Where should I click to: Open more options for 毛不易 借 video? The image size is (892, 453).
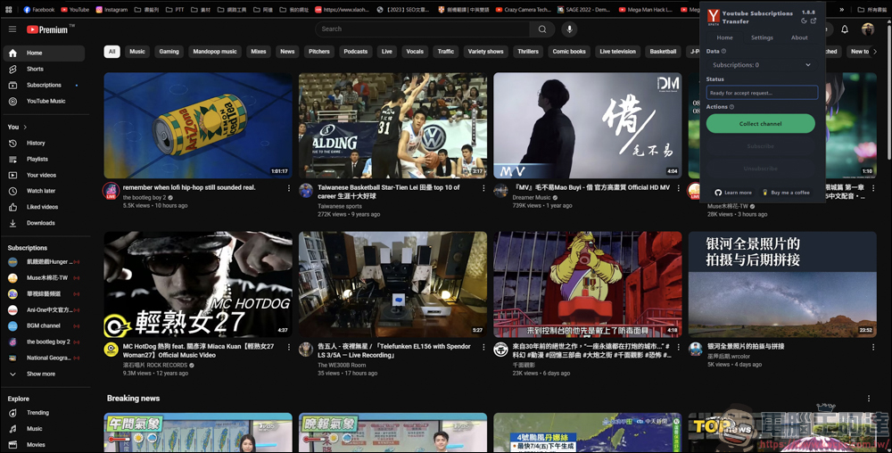pyautogui.click(x=678, y=188)
